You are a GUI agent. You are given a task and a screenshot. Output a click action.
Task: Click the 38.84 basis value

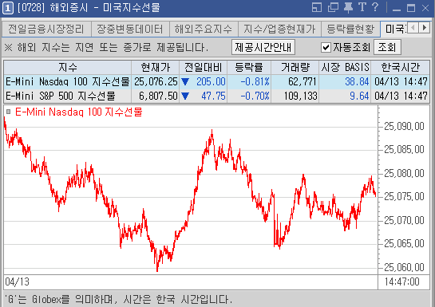click(357, 82)
